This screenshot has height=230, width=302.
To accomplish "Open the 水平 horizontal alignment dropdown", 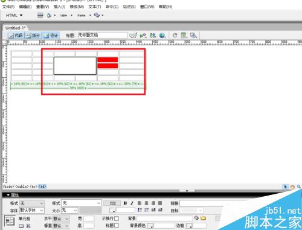I will click(61, 219).
